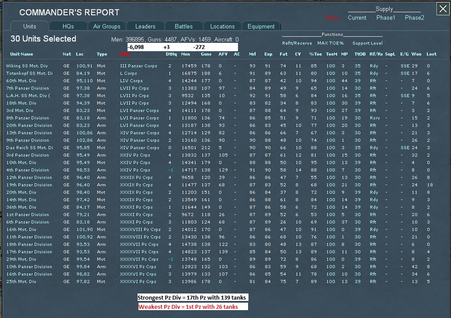
Task: Sort by AFV column header
Action: (223, 54)
